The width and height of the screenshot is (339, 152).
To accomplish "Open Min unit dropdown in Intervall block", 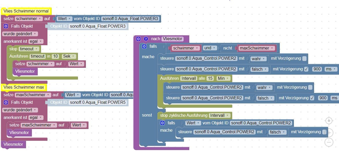I will coord(224,78).
